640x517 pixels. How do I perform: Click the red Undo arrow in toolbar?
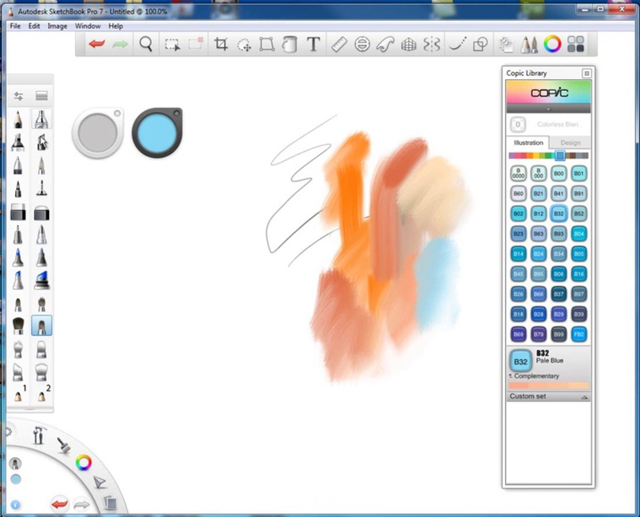coord(97,45)
